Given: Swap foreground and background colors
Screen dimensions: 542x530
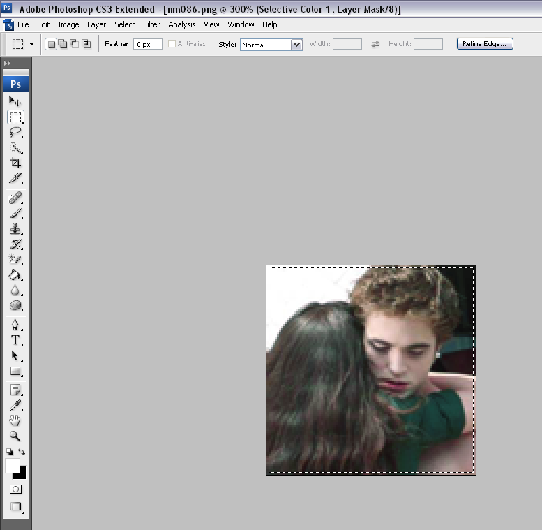Looking at the screenshot, I should click(22, 452).
